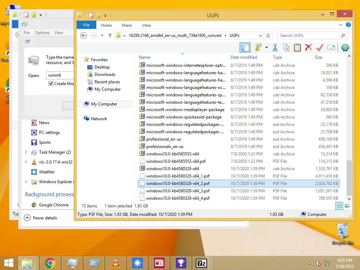Sort by Date modified column header
Viewport: 360px width, 270px height.
pyautogui.click(x=244, y=57)
